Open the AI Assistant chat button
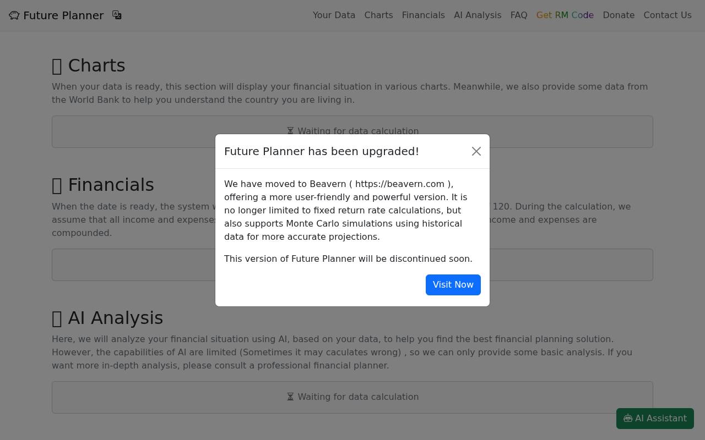This screenshot has width=705, height=440. (x=655, y=419)
